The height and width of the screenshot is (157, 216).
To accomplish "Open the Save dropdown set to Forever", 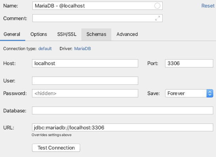I will click(x=189, y=93).
